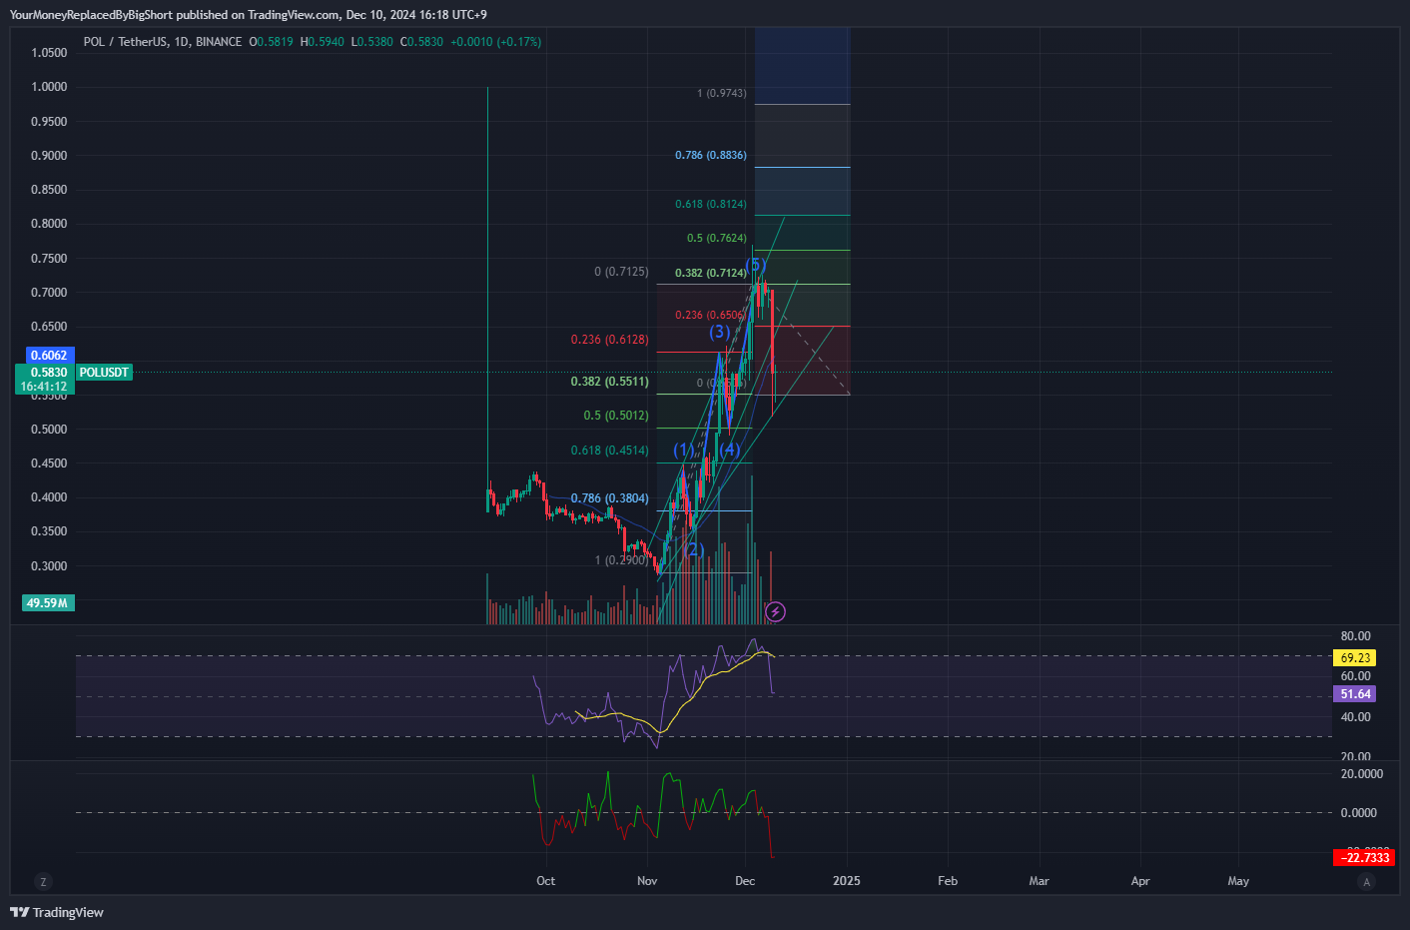The height and width of the screenshot is (930, 1410).
Task: Click the Dec label on time axis
Action: [745, 881]
